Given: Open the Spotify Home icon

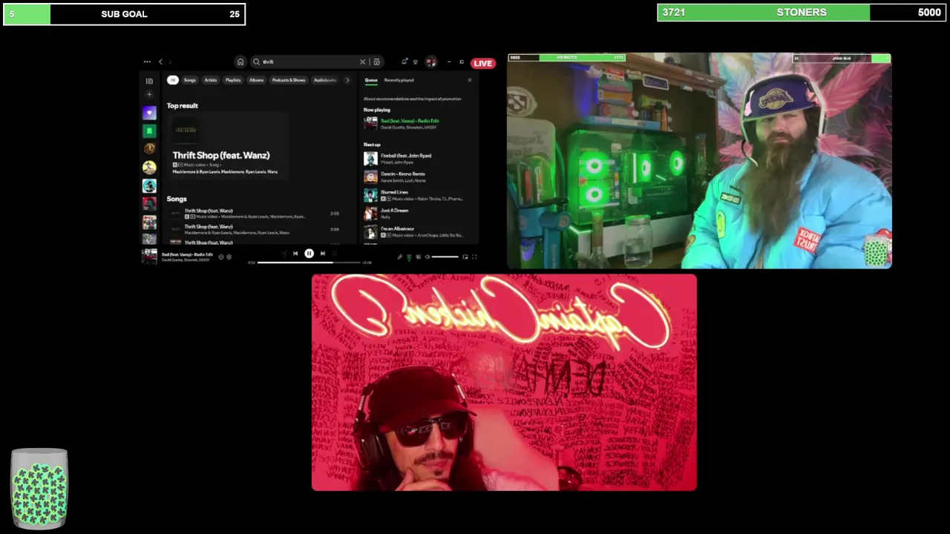Looking at the screenshot, I should click(240, 62).
